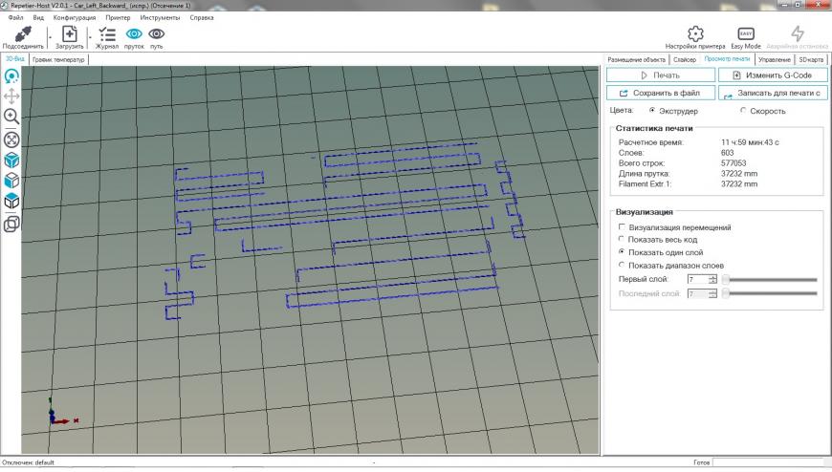The height and width of the screenshot is (472, 832).
Task: Open the Журнал log icon
Action: [x=106, y=33]
